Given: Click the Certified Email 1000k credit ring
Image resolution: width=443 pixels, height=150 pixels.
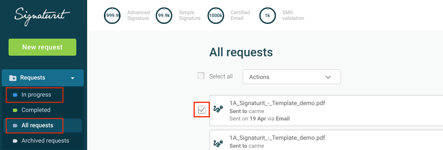Looking at the screenshot, I should pyautogui.click(x=216, y=16).
